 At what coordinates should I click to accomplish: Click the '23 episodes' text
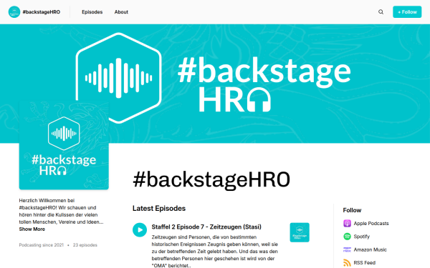point(85,245)
